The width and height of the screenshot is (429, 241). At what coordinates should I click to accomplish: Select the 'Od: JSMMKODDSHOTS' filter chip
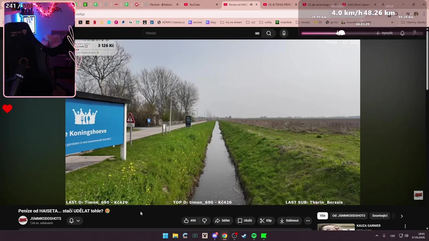click(x=349, y=216)
